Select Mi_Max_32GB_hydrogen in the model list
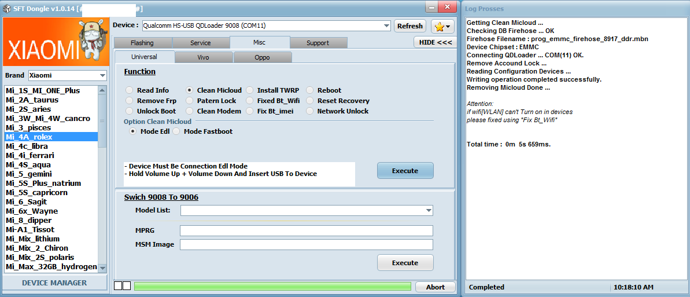This screenshot has width=690, height=297. pyautogui.click(x=51, y=266)
